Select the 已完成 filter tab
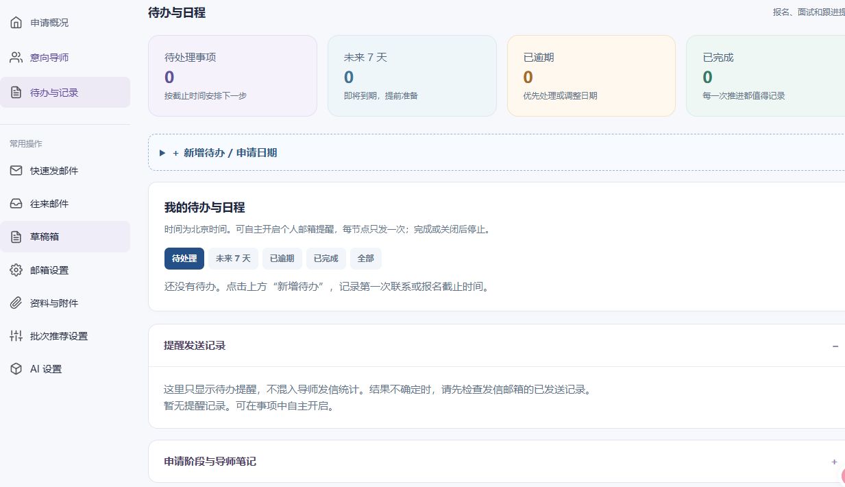Viewport: 845px width, 487px height. [326, 259]
